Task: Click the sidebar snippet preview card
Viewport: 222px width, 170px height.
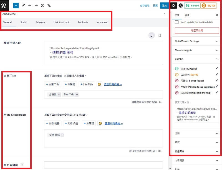Action: (x=197, y=114)
